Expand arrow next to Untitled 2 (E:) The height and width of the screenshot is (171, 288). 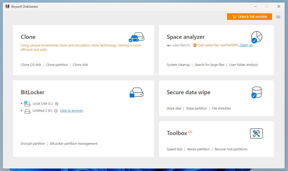pos(56,111)
